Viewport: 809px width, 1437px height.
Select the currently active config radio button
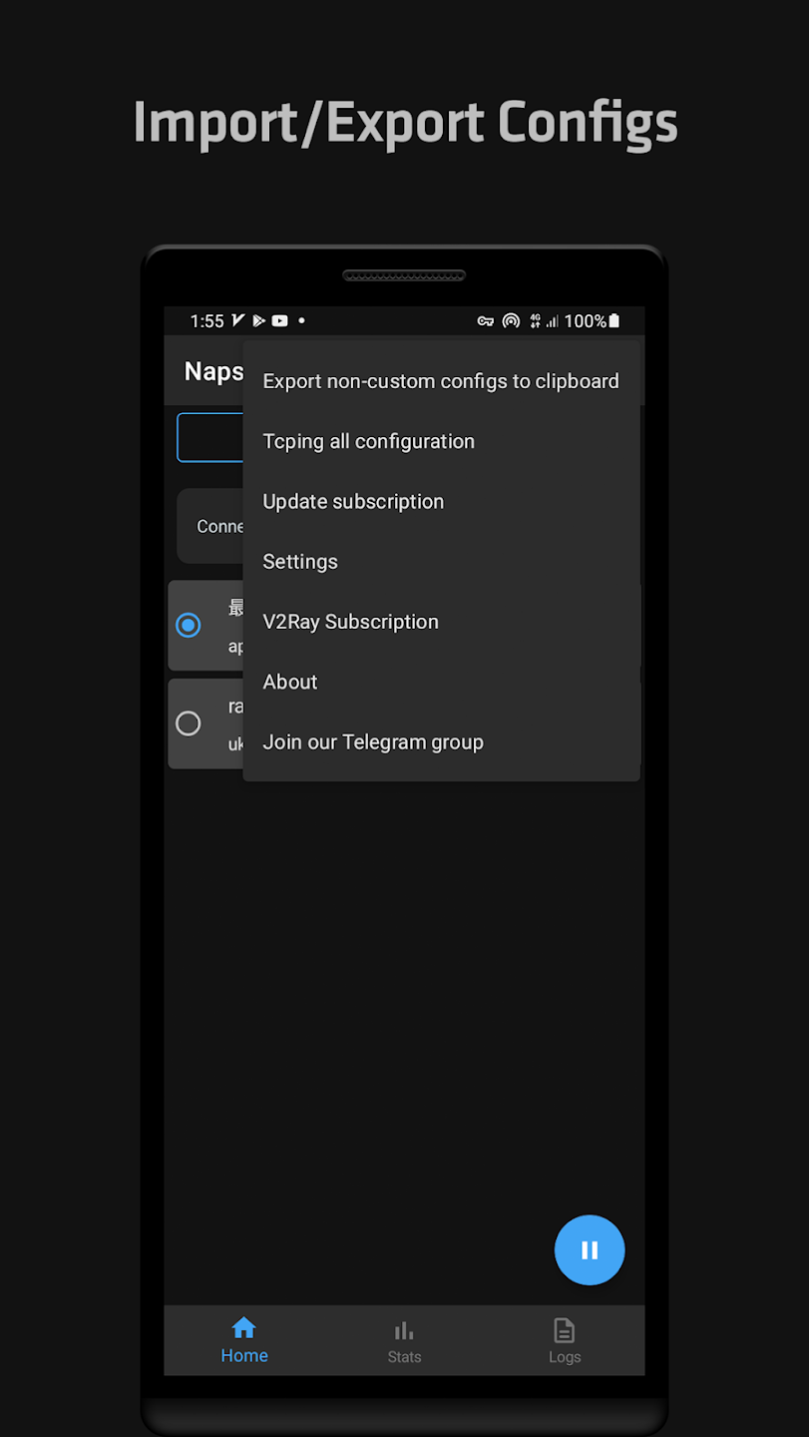pos(189,625)
